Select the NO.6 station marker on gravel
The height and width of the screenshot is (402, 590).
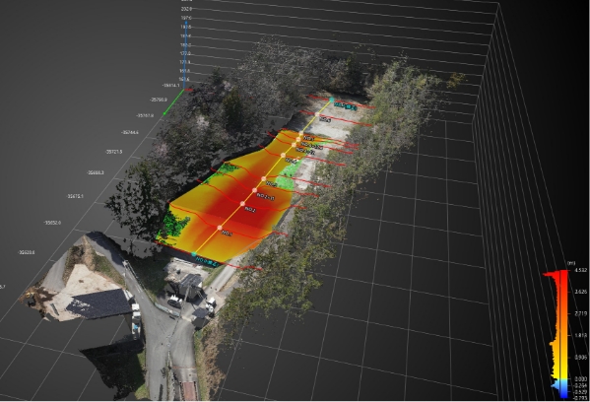317,114
